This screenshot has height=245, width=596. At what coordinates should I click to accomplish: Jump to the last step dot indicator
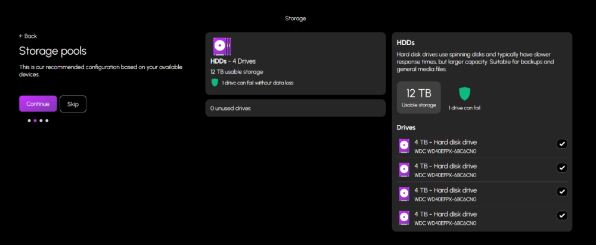click(x=47, y=121)
